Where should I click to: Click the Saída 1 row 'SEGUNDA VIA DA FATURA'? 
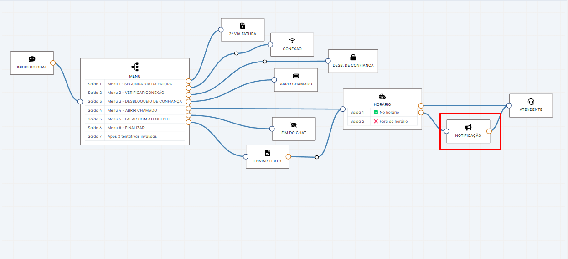point(139,84)
